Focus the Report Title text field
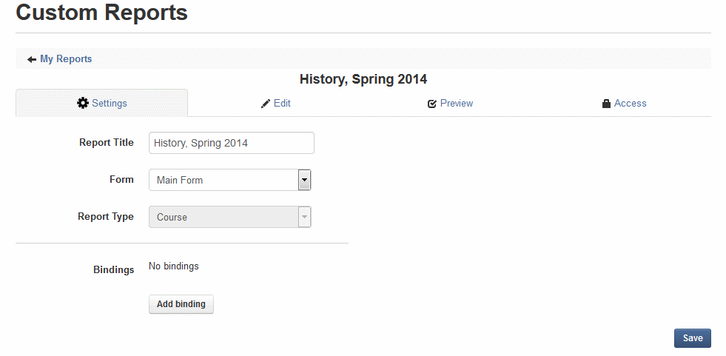Screen dimensions: 726x356 231,143
